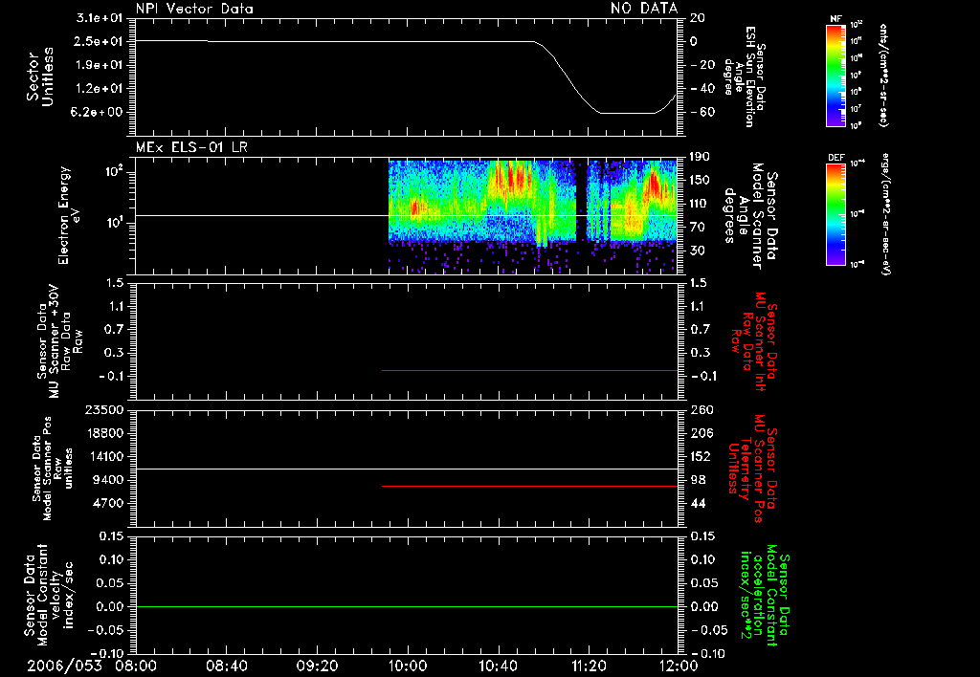Click the '10:00' time axis tick
Screen dimensions: 980x677
408,666
